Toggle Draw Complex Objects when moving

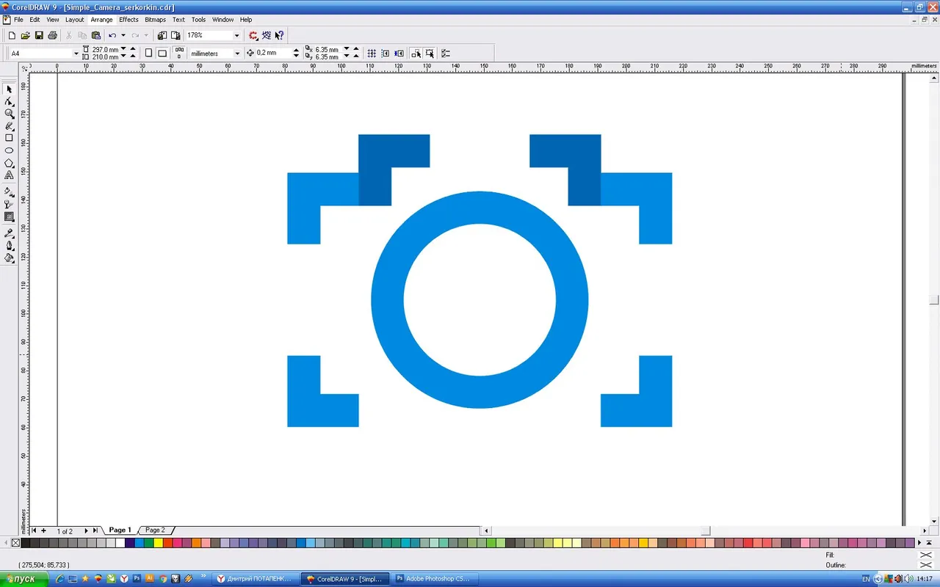pyautogui.click(x=416, y=54)
